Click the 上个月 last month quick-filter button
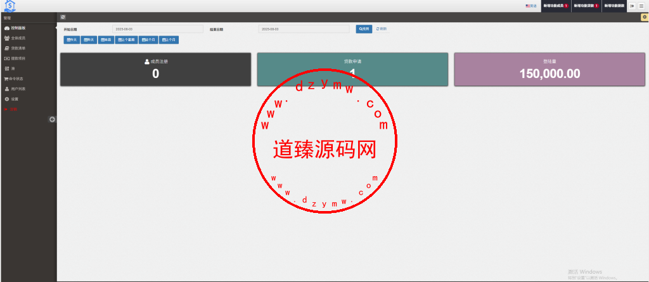 tap(169, 40)
